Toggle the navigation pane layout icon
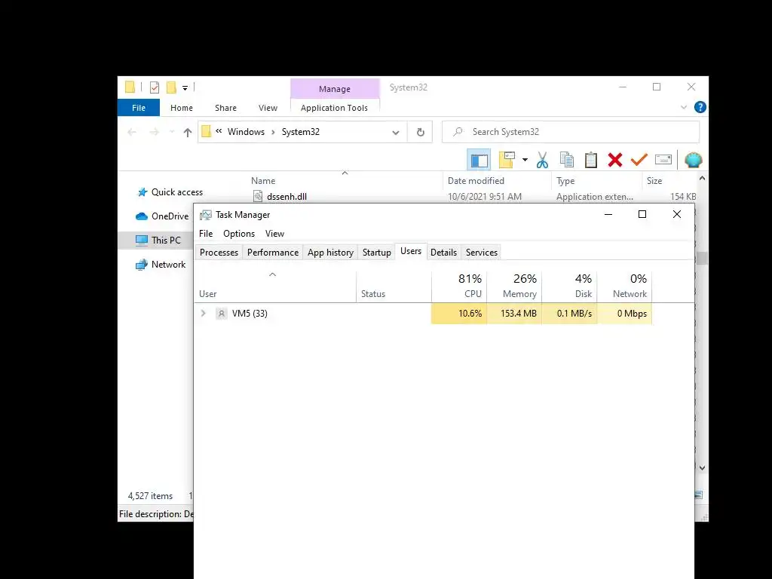 pos(479,160)
